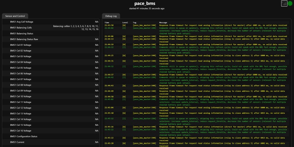Open the BMS1 Configuration Status row
This screenshot has width=294, height=147.
[x=51, y=136]
